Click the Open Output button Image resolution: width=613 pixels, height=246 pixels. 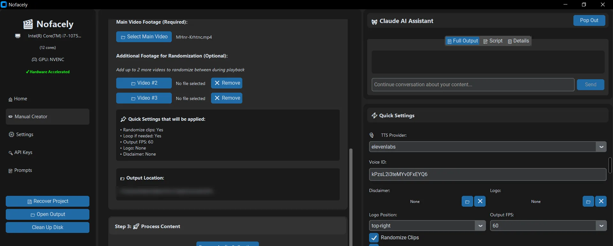[48, 214]
